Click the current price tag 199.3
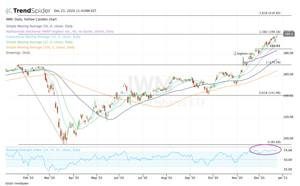300x186 pixels. coord(289,34)
